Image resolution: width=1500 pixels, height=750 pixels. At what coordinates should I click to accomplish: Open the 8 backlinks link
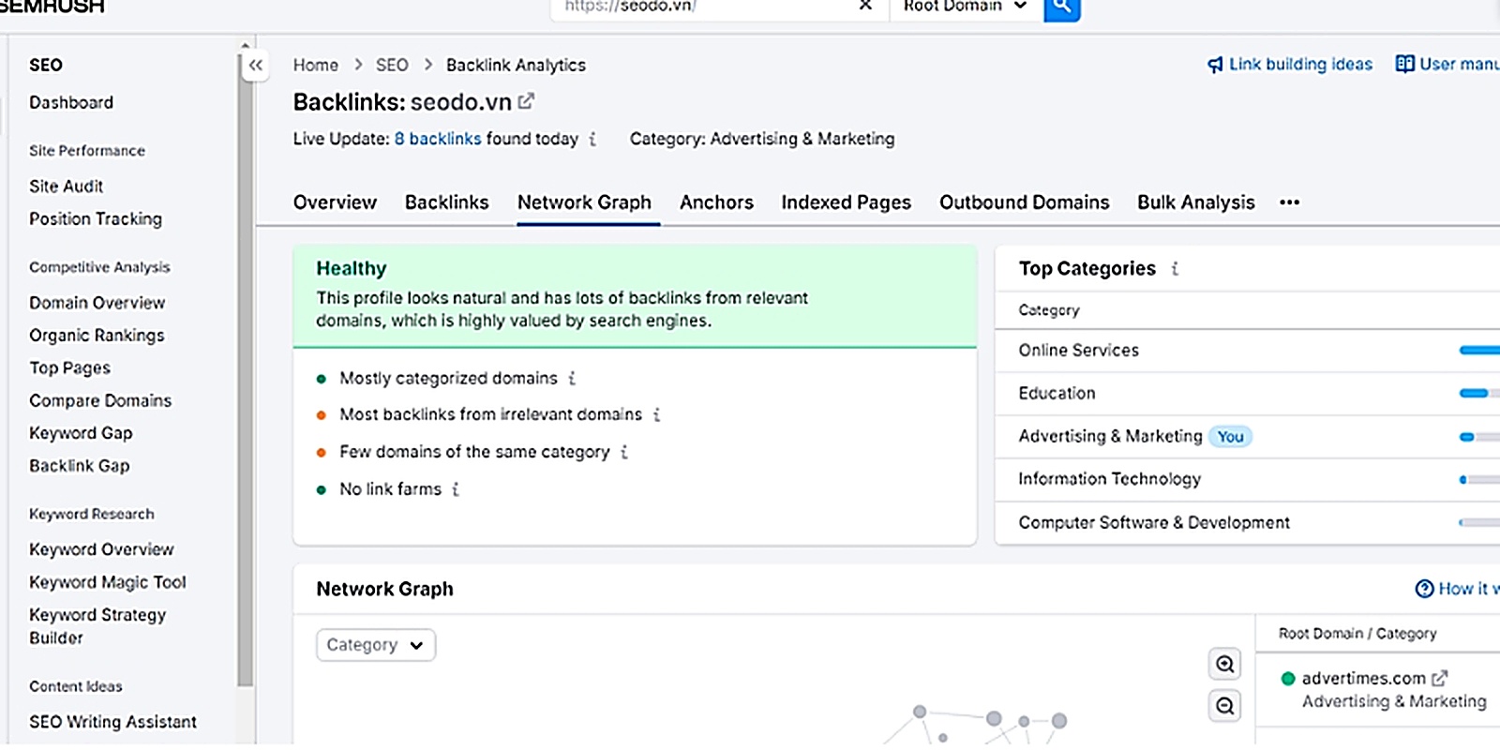click(x=438, y=139)
